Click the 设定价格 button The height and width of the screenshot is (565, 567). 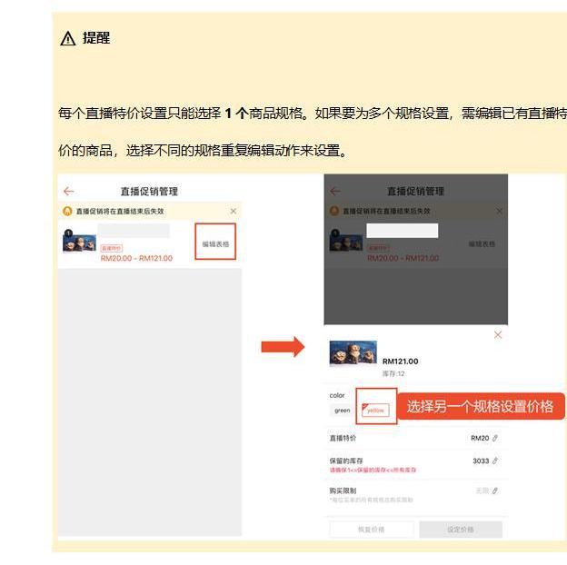[458, 530]
